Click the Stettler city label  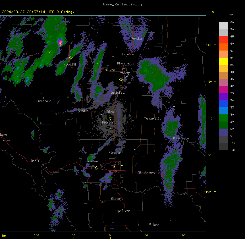(x=180, y=67)
